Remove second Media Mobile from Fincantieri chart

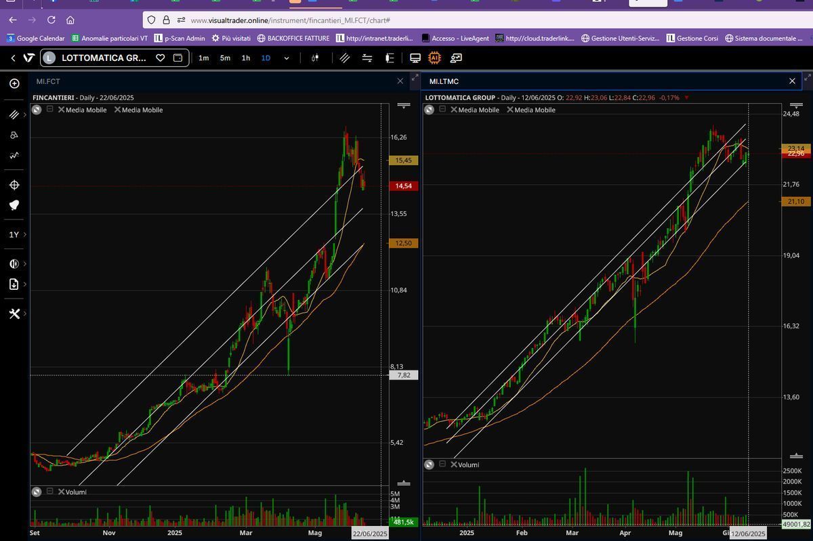(x=117, y=110)
